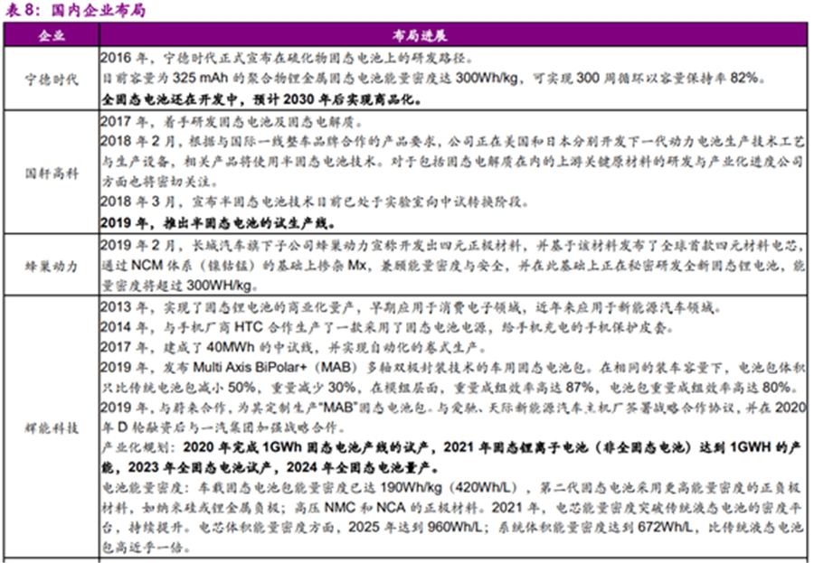This screenshot has width=814, height=563.
Task: Click the bold line '2023年全固态电池试产，2024年全固态电池量产'
Action: tap(270, 467)
